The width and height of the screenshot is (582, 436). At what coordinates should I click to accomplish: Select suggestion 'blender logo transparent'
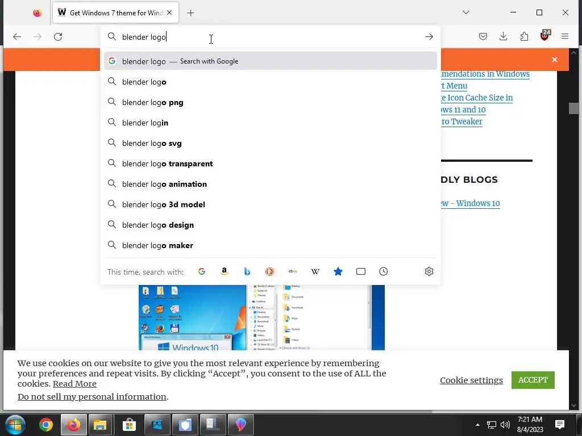[x=270, y=163]
